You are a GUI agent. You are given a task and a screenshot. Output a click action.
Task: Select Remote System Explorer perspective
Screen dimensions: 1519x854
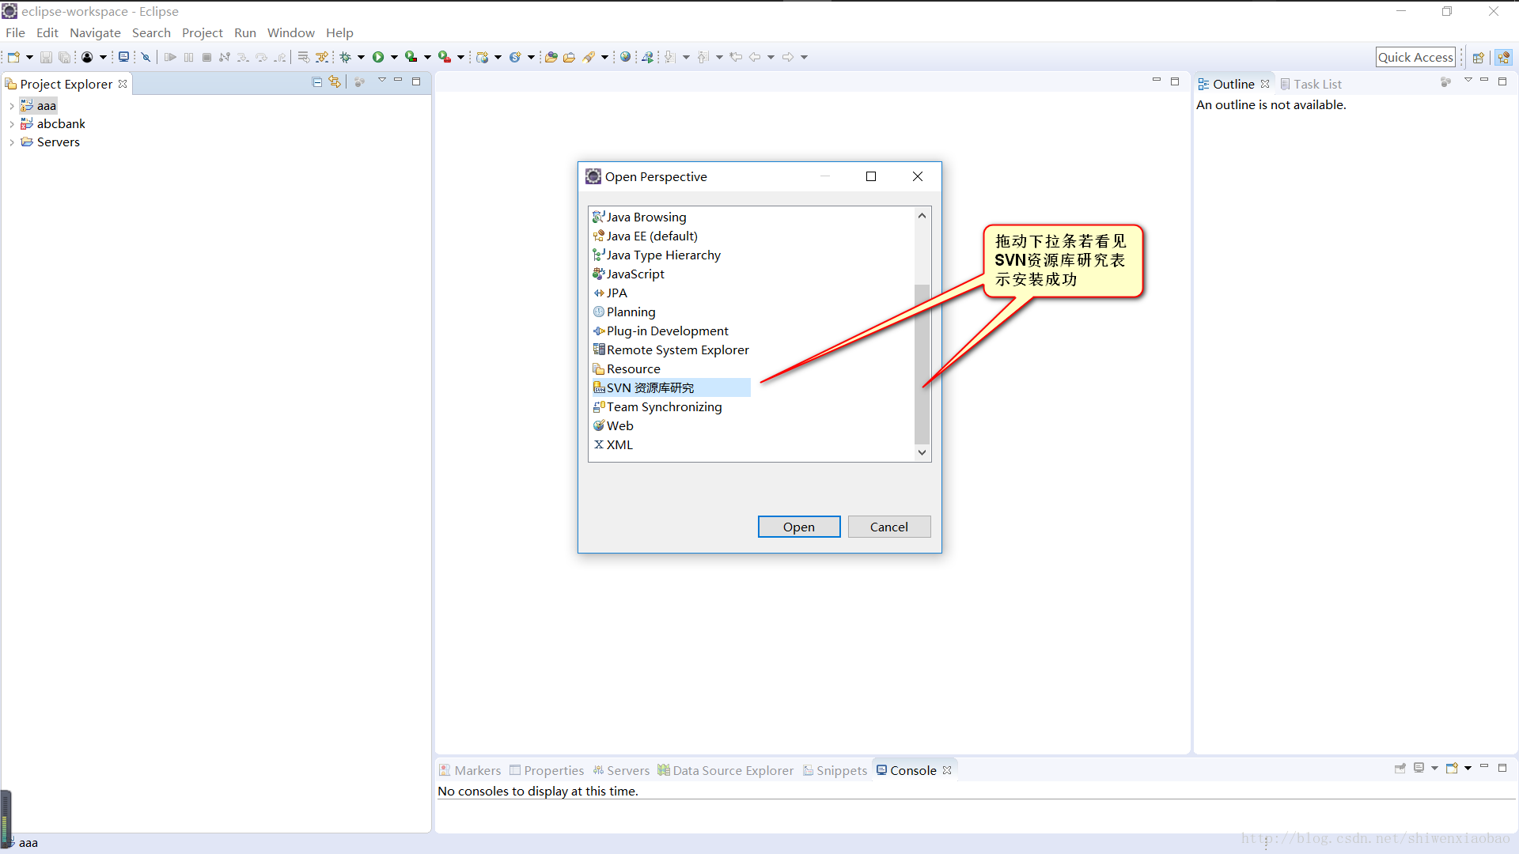pyautogui.click(x=671, y=350)
